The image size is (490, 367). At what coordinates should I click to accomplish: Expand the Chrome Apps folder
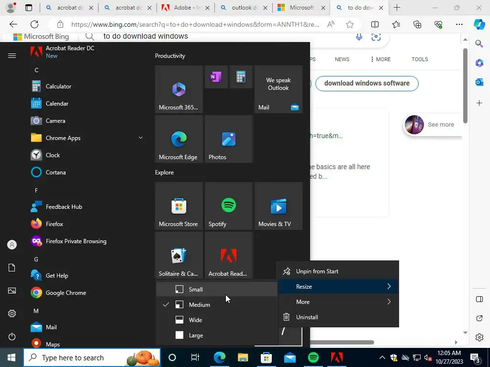[x=88, y=138]
